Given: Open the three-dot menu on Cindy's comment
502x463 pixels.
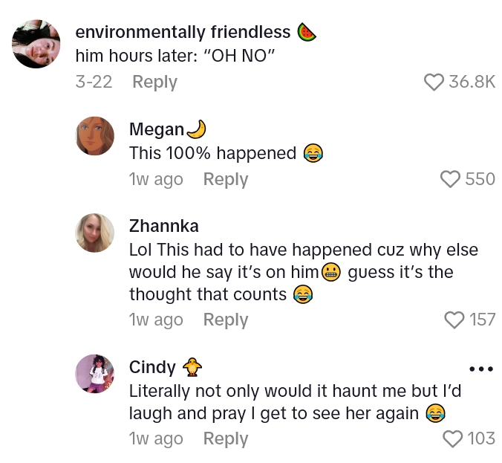Looking at the screenshot, I should tap(481, 369).
